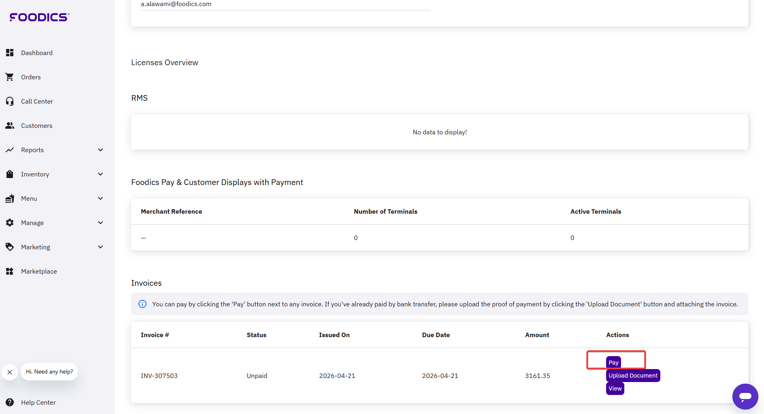Image resolution: width=764 pixels, height=414 pixels.
Task: Click the a.alawami@foodics.com email field
Action: click(285, 4)
